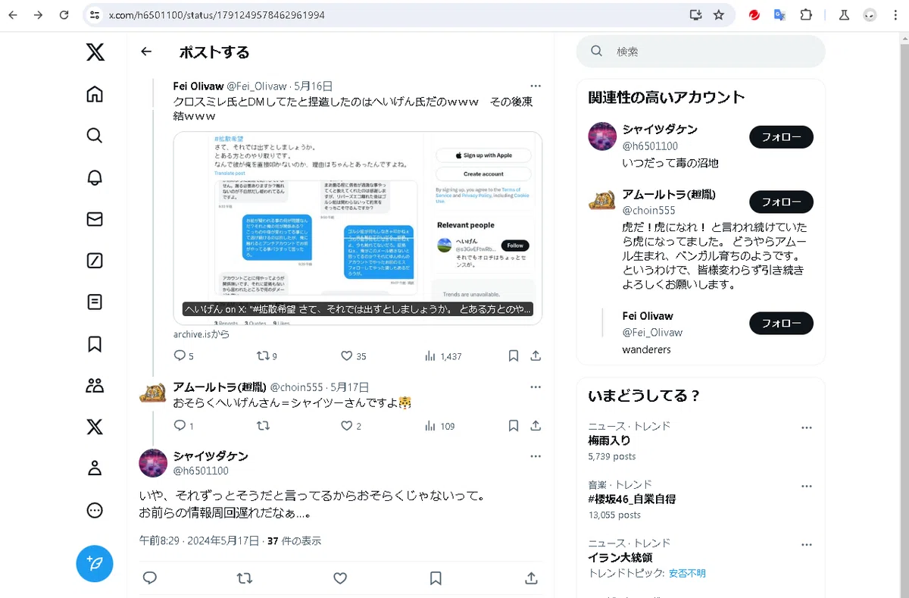The width and height of the screenshot is (909, 598).
Task: Click the X logo in the sidebar top
Action: 95,52
